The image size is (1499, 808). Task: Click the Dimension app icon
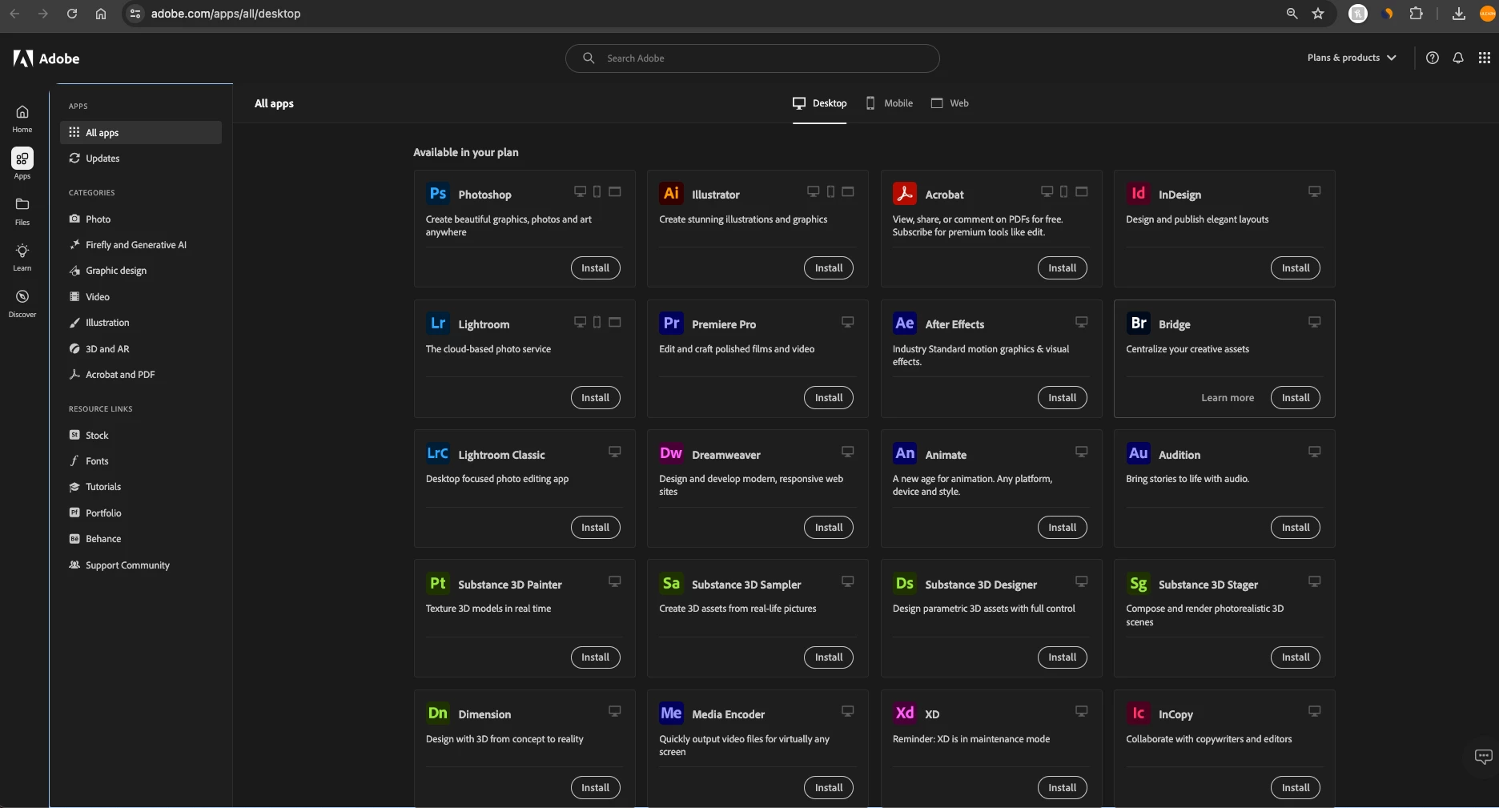(437, 714)
